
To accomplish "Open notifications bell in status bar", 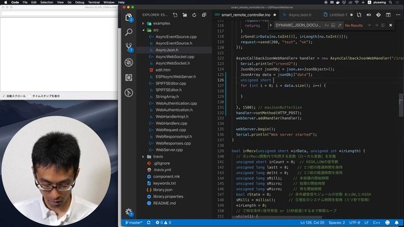I will click(x=396, y=223).
